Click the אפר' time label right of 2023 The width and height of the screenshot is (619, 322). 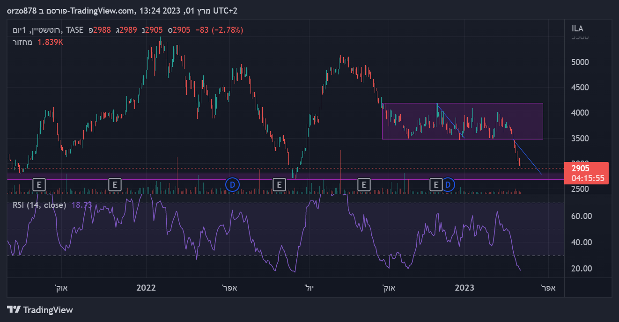tap(548, 288)
